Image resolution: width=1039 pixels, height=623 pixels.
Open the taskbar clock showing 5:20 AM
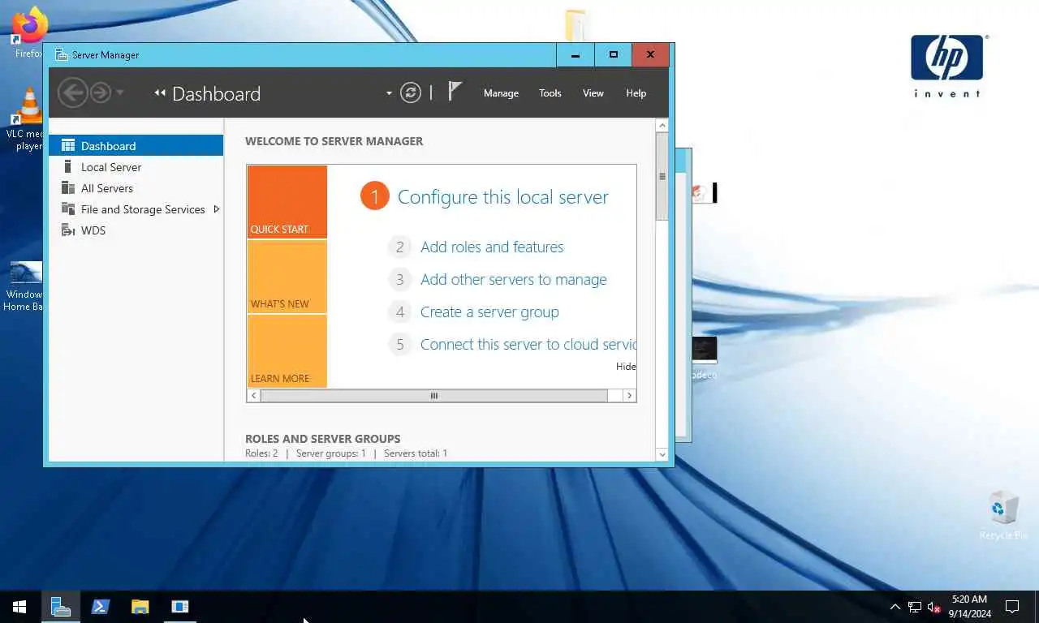point(970,607)
